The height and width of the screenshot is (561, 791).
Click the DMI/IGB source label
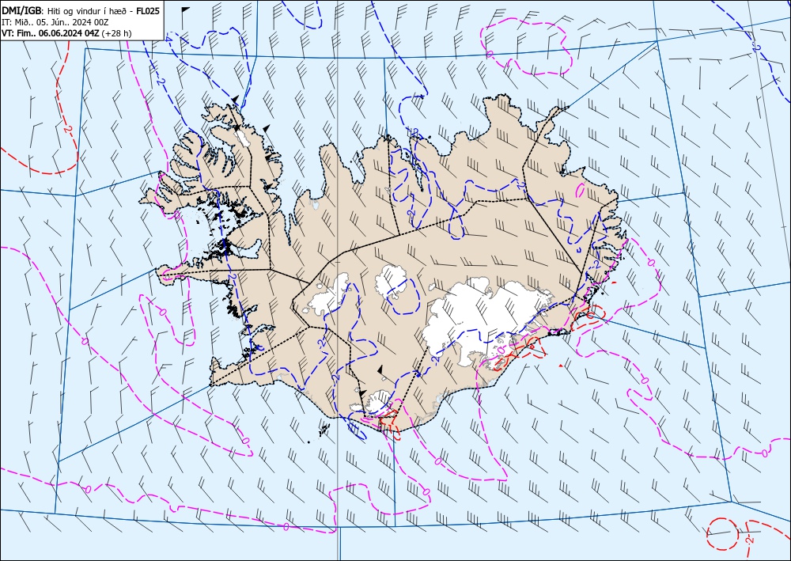[21, 10]
